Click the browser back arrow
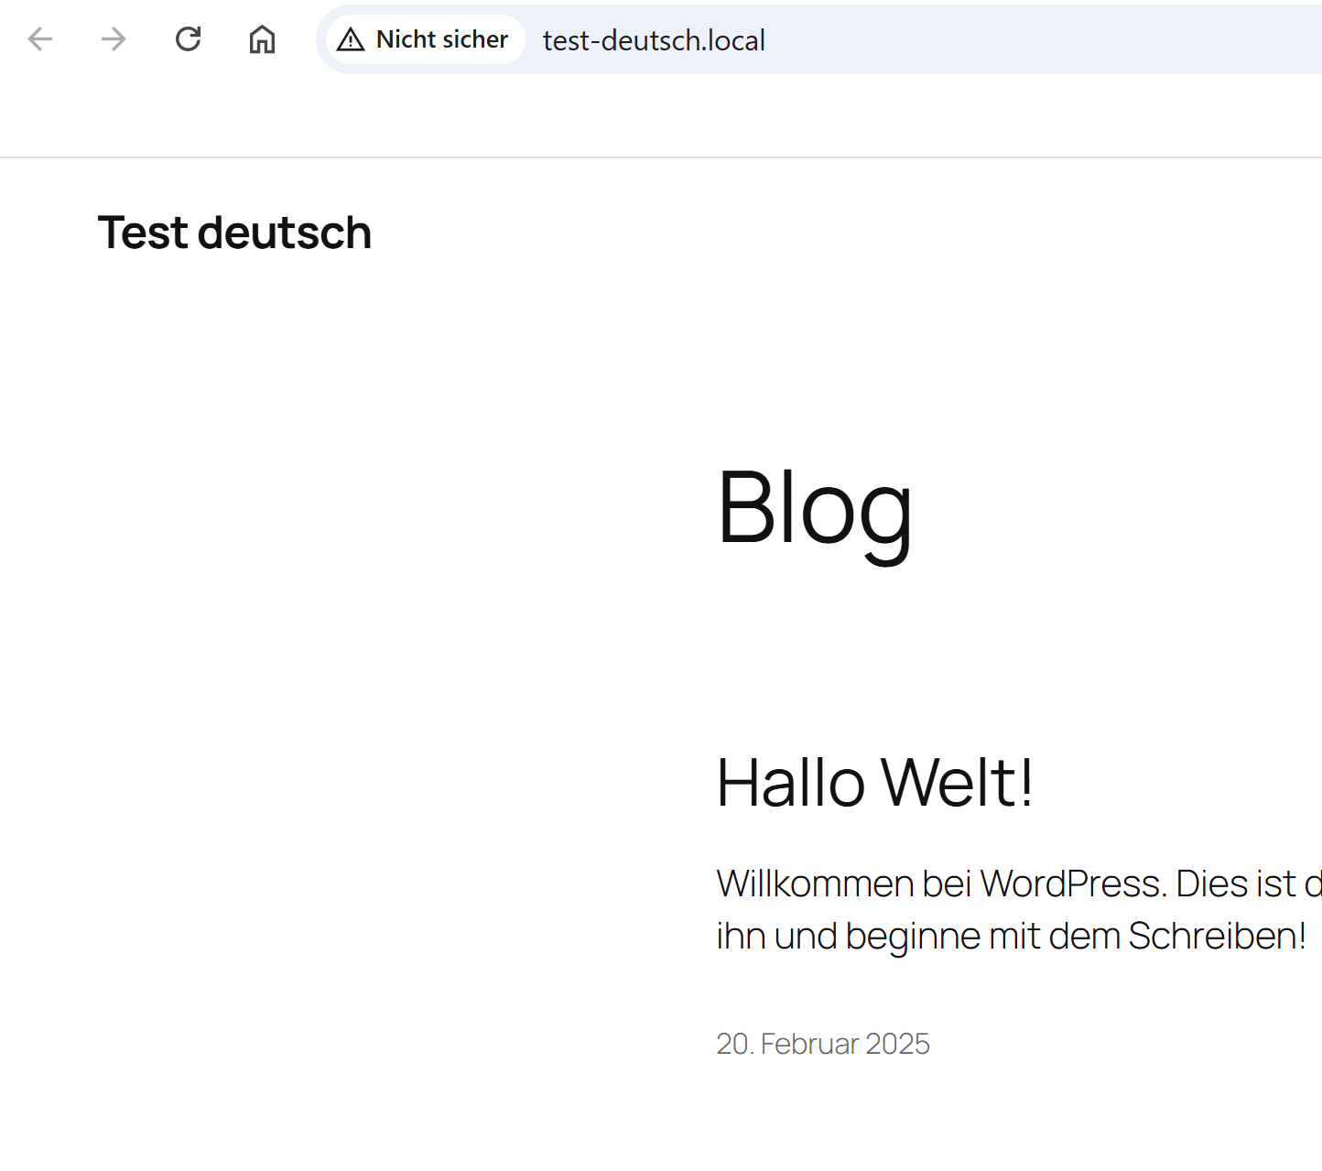 click(40, 39)
